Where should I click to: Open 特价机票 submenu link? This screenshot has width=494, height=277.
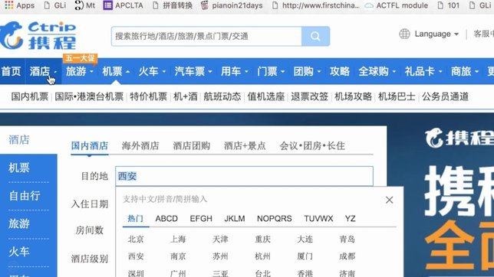coord(148,96)
